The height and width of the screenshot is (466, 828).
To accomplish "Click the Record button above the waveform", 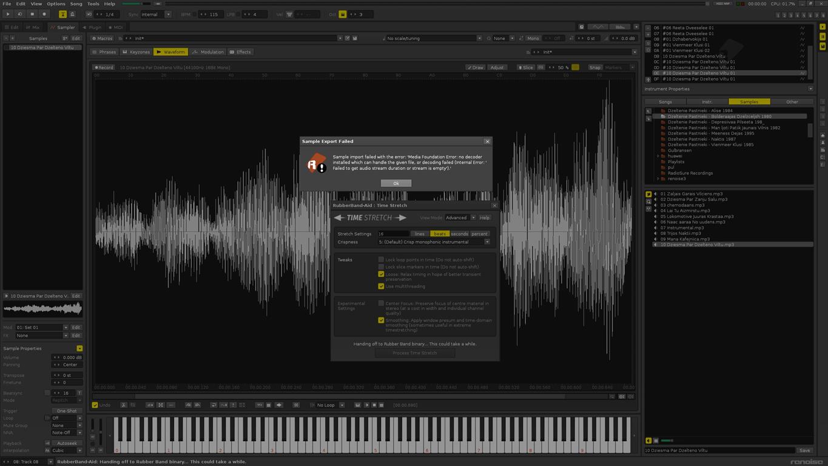I will point(104,67).
